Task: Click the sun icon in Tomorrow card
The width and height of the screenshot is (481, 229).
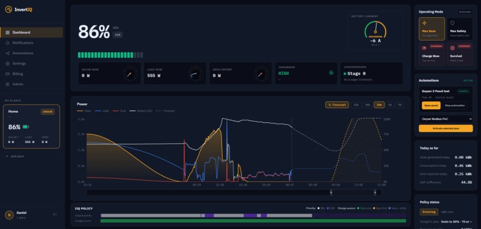Action: pyautogui.click(x=331, y=73)
